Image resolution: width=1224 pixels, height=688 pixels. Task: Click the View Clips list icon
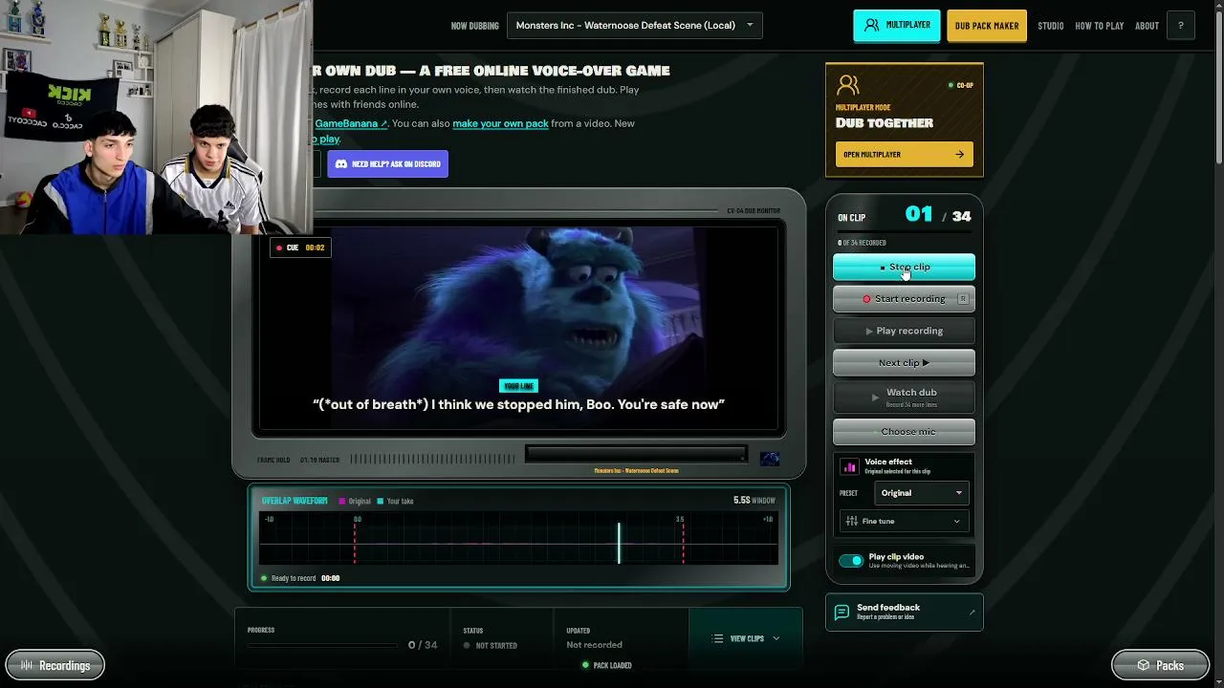pos(717,638)
